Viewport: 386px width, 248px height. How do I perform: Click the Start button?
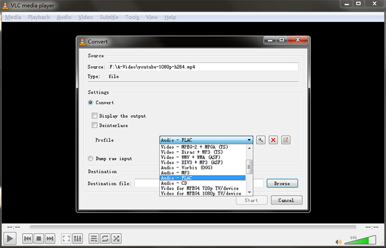pyautogui.click(x=251, y=200)
